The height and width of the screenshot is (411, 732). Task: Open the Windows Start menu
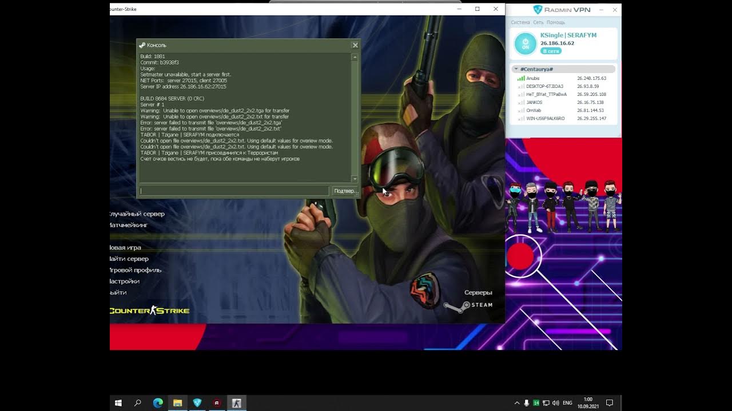[x=118, y=403]
